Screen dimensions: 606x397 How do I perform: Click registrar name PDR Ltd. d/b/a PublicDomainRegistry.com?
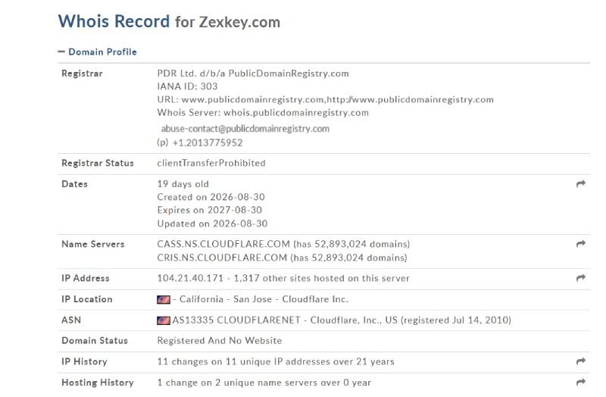click(x=253, y=73)
